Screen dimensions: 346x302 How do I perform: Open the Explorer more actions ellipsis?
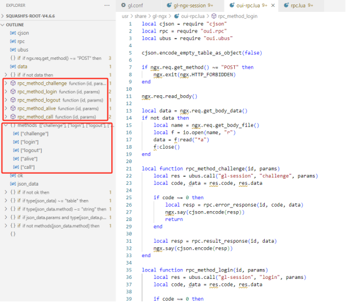click(x=107, y=5)
